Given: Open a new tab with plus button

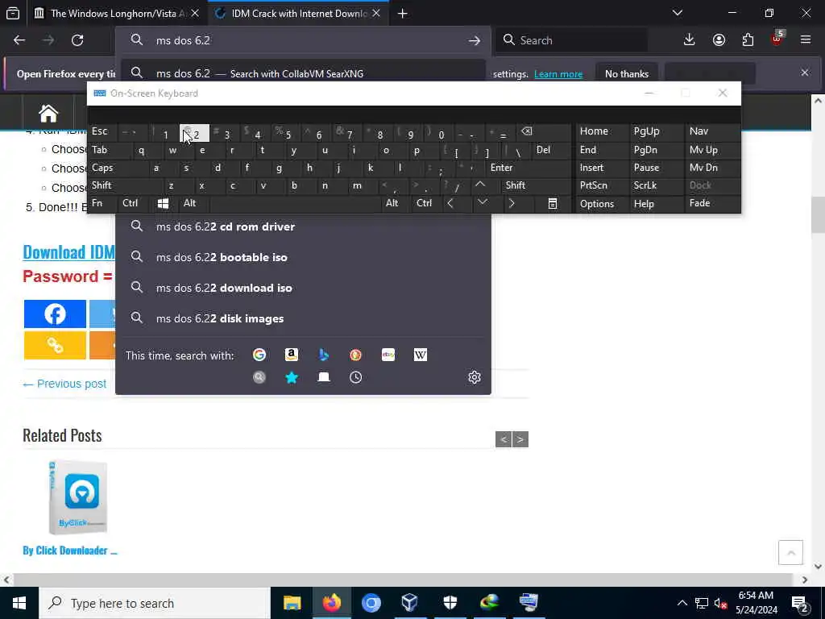Looking at the screenshot, I should (403, 14).
